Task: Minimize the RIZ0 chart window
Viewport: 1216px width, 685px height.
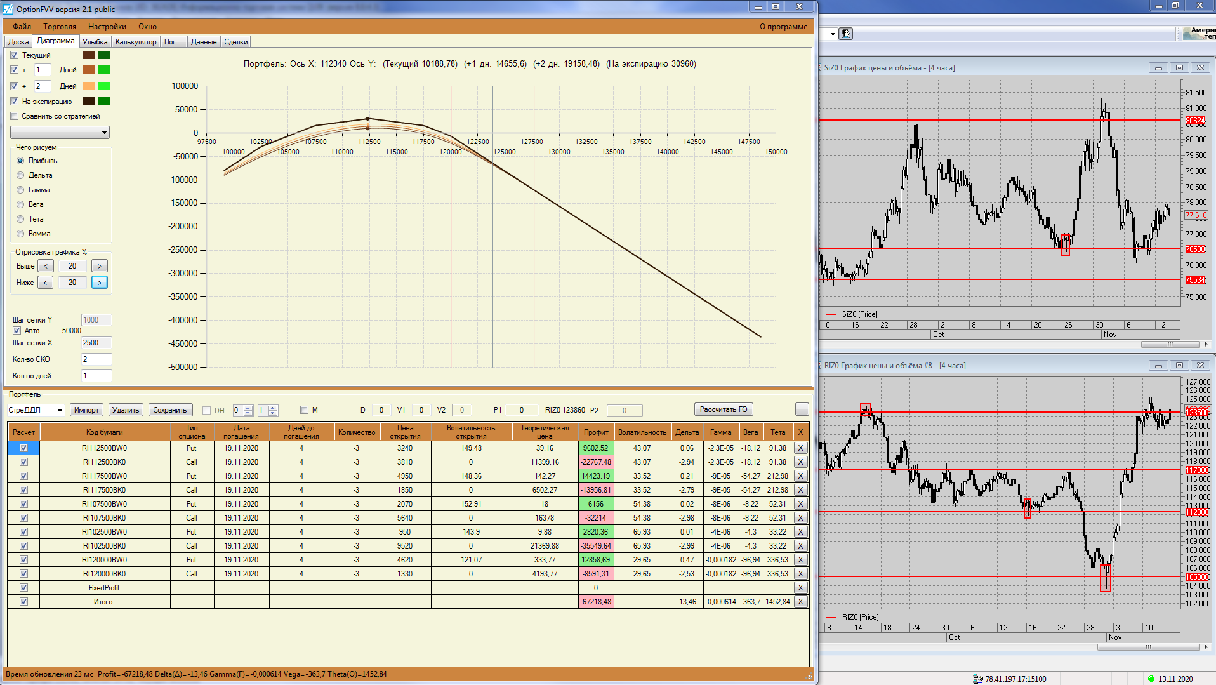Action: tap(1158, 366)
